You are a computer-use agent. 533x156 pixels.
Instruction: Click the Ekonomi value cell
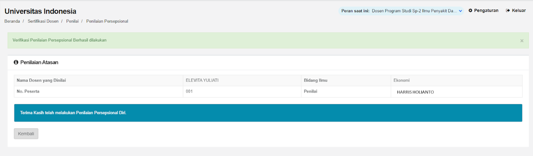[x=456, y=80]
